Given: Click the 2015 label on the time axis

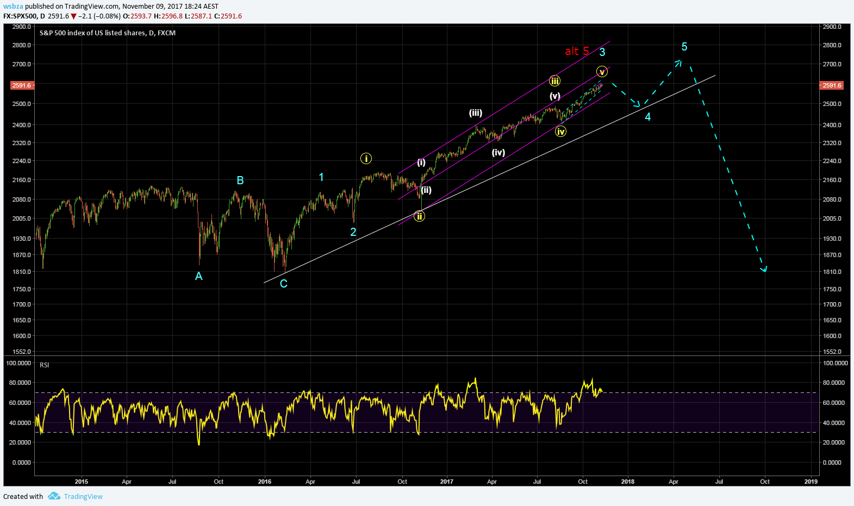Looking at the screenshot, I should [82, 482].
